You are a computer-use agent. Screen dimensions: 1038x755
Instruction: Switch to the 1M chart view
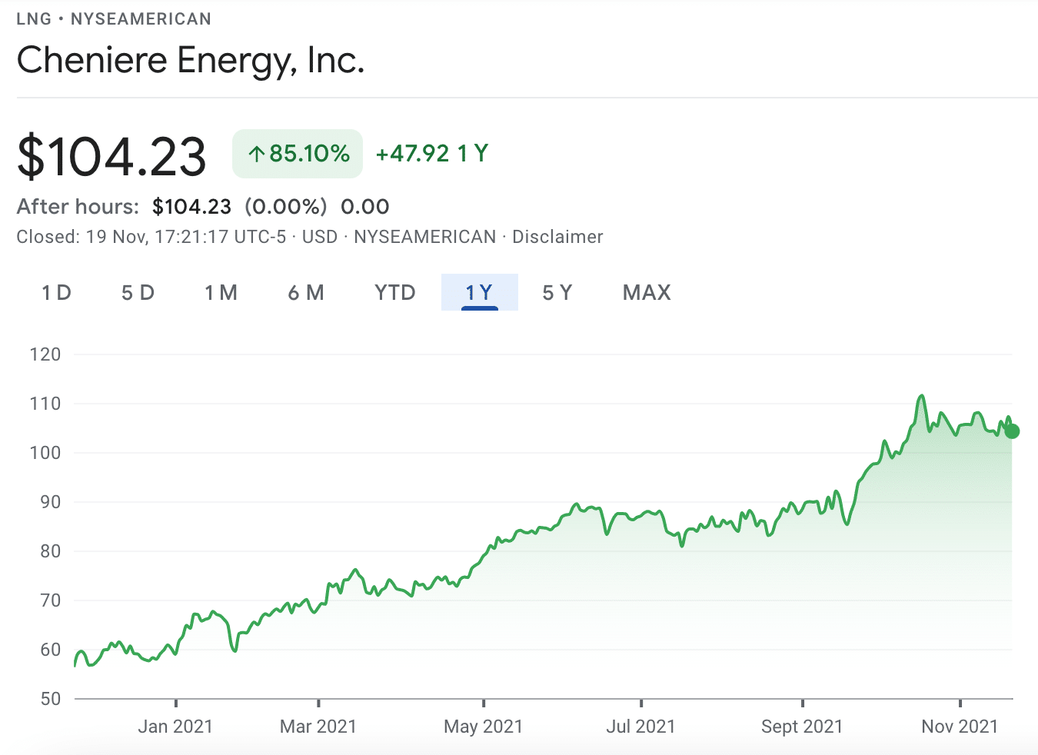221,292
